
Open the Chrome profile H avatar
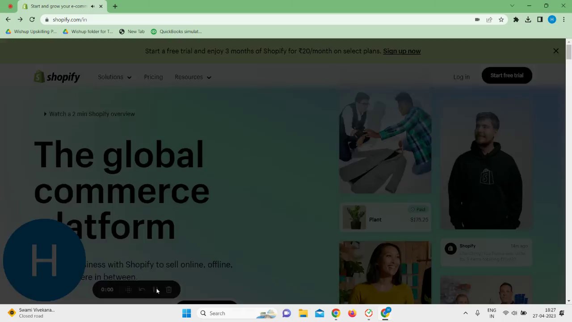tap(552, 20)
